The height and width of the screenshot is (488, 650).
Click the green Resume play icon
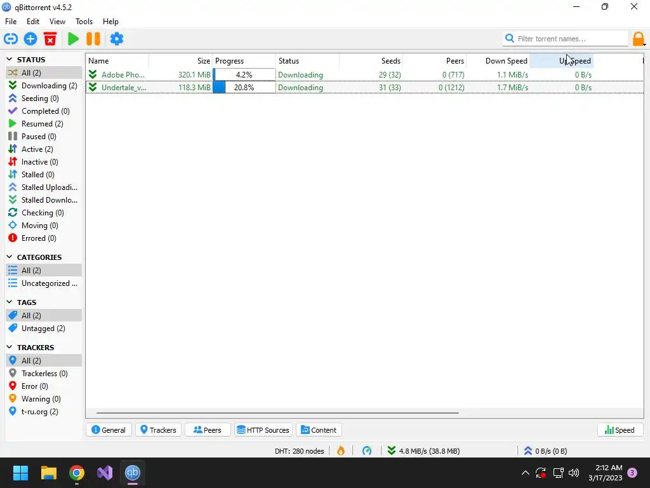tap(74, 39)
